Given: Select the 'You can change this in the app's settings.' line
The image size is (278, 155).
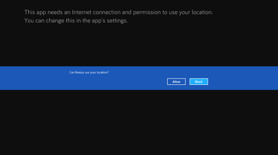Looking at the screenshot, I should [x=76, y=21].
